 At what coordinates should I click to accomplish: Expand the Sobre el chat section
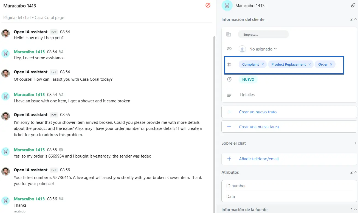tap(356, 143)
